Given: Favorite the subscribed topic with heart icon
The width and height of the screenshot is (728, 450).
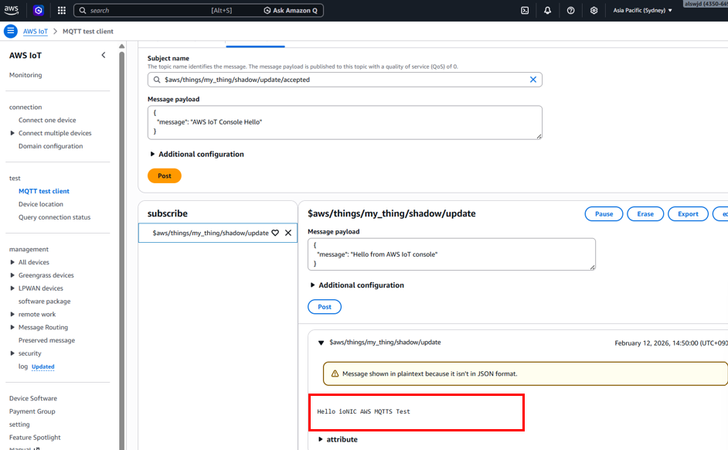Looking at the screenshot, I should click(x=275, y=233).
